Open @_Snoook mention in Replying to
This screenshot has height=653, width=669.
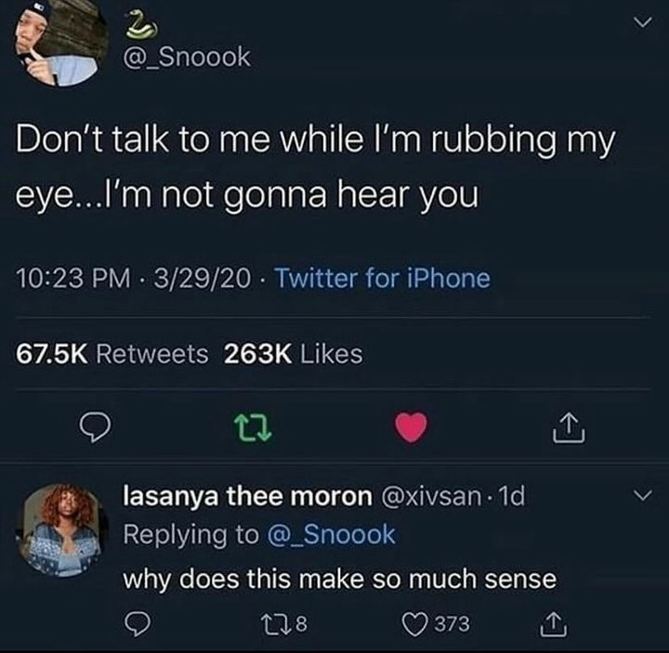click(x=331, y=534)
